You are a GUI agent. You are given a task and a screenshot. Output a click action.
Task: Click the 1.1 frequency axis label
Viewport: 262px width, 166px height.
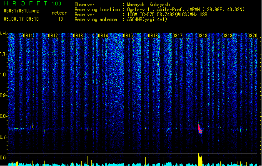click(x=4, y=54)
